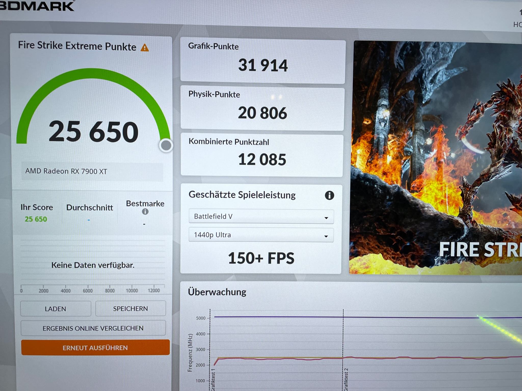The height and width of the screenshot is (391, 522).
Task: Click the LADEN button
Action: (x=56, y=309)
